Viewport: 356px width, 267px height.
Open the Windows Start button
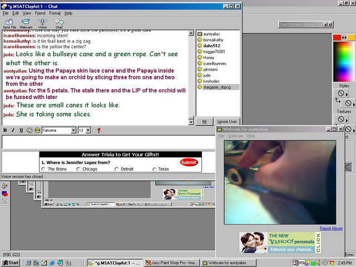pos(10,263)
